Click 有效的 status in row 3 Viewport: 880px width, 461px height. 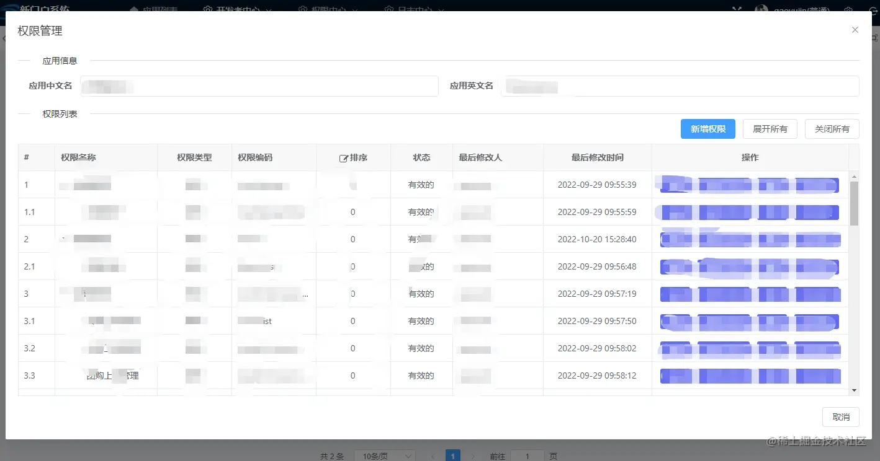[421, 294]
